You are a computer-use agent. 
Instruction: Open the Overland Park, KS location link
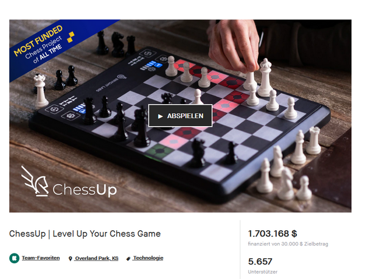tap(97, 258)
